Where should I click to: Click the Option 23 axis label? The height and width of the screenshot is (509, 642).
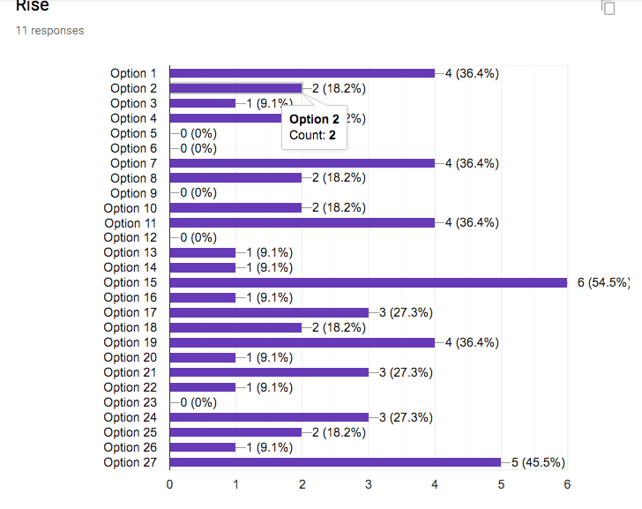[131, 402]
